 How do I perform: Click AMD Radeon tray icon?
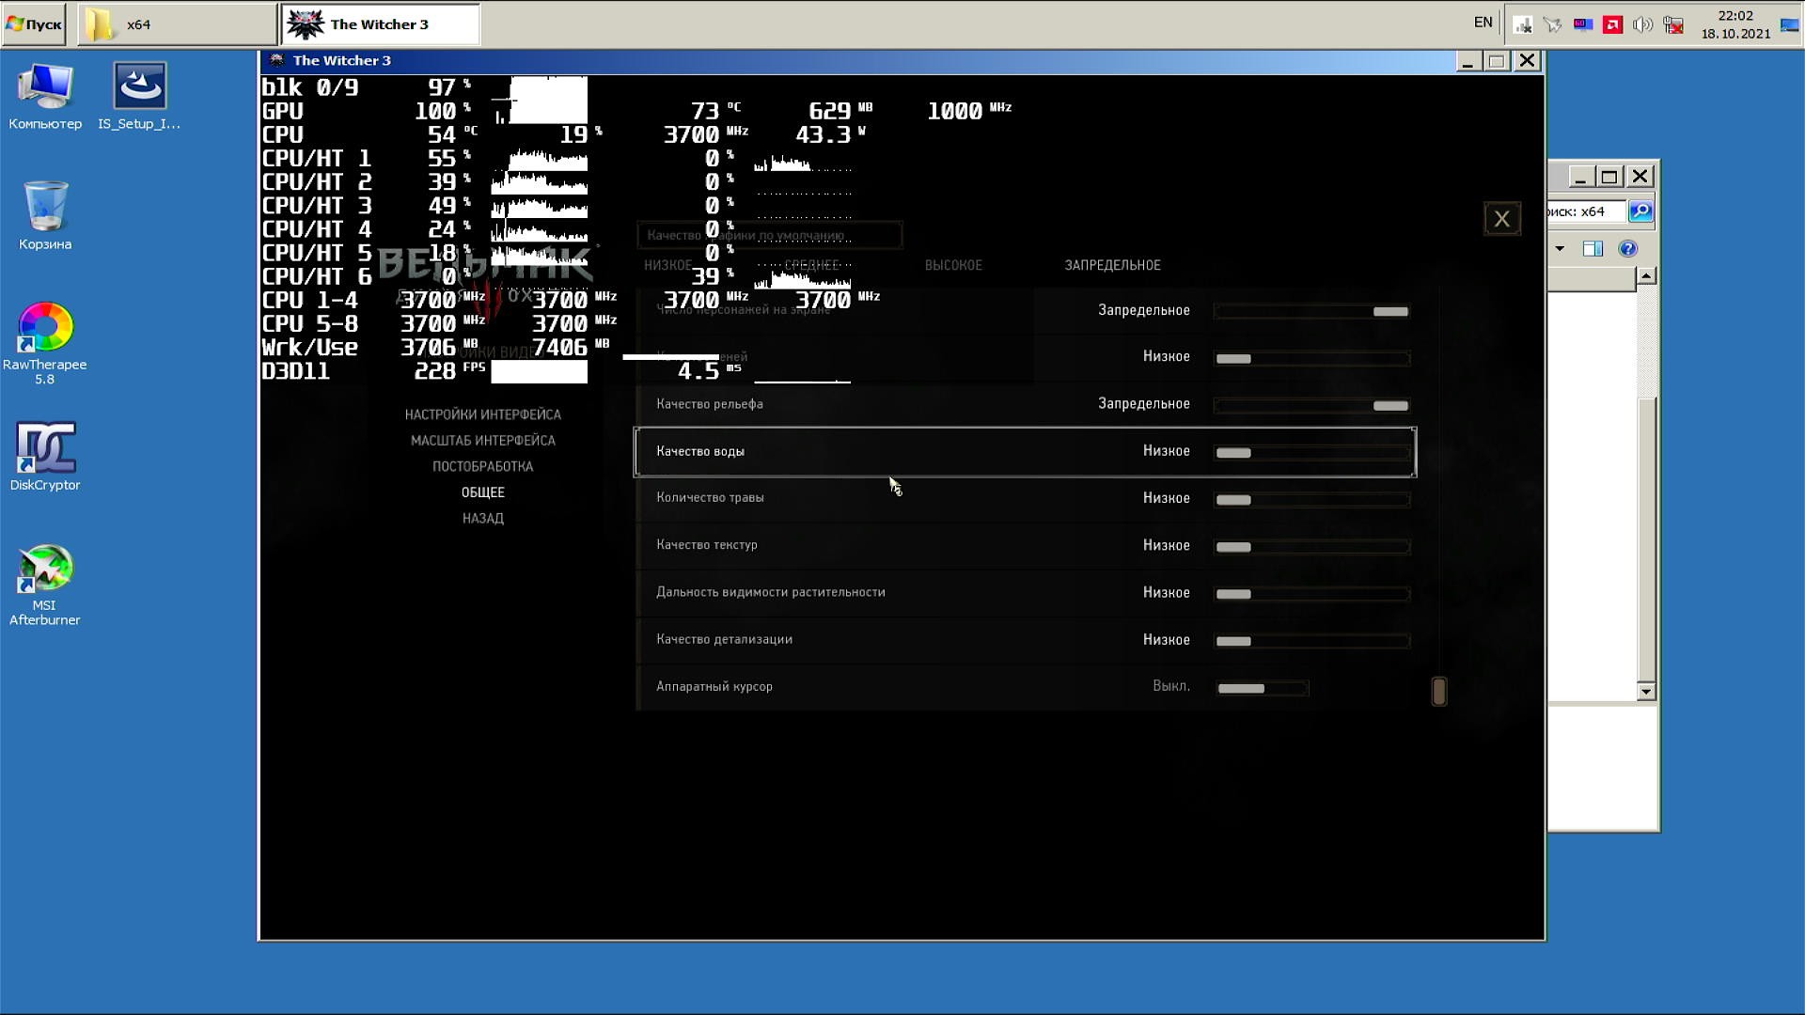pyautogui.click(x=1613, y=25)
